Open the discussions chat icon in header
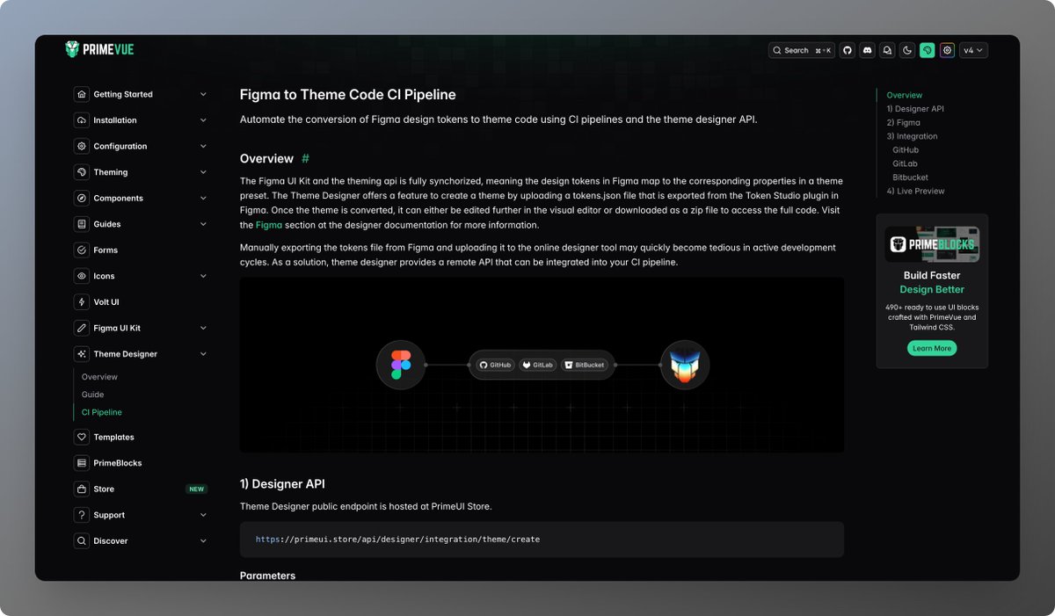1055x616 pixels. 887,50
